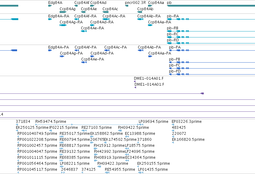Click the Edg84A gene label

[55, 3]
